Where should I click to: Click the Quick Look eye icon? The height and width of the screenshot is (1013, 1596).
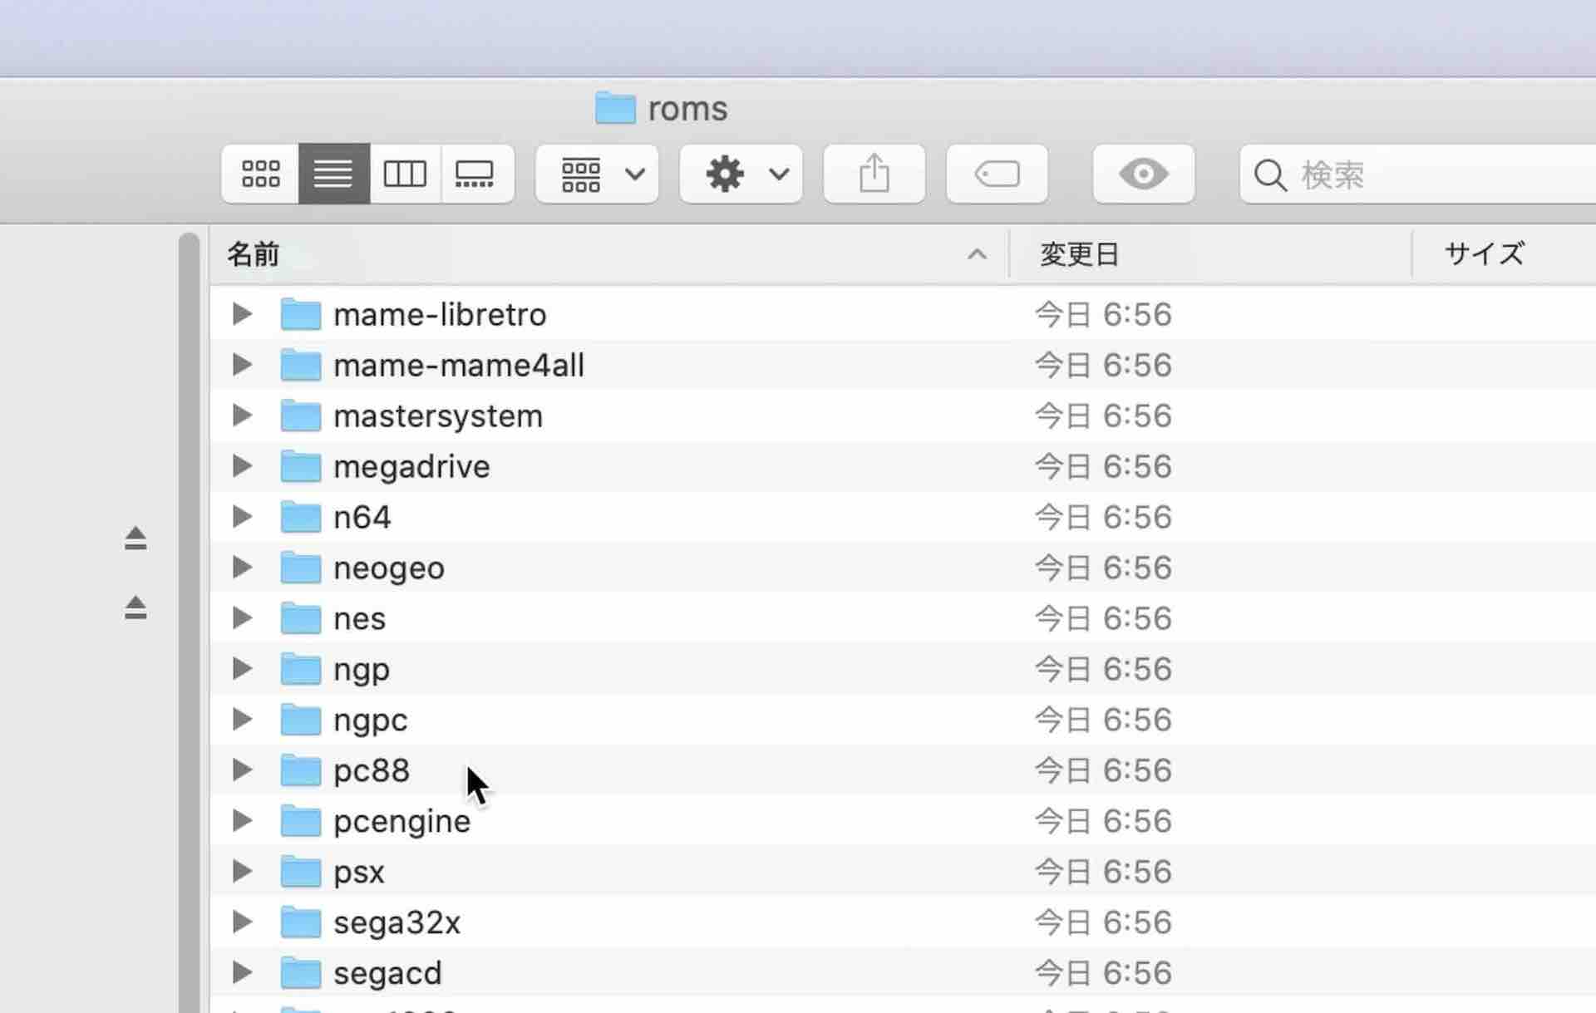coord(1143,174)
